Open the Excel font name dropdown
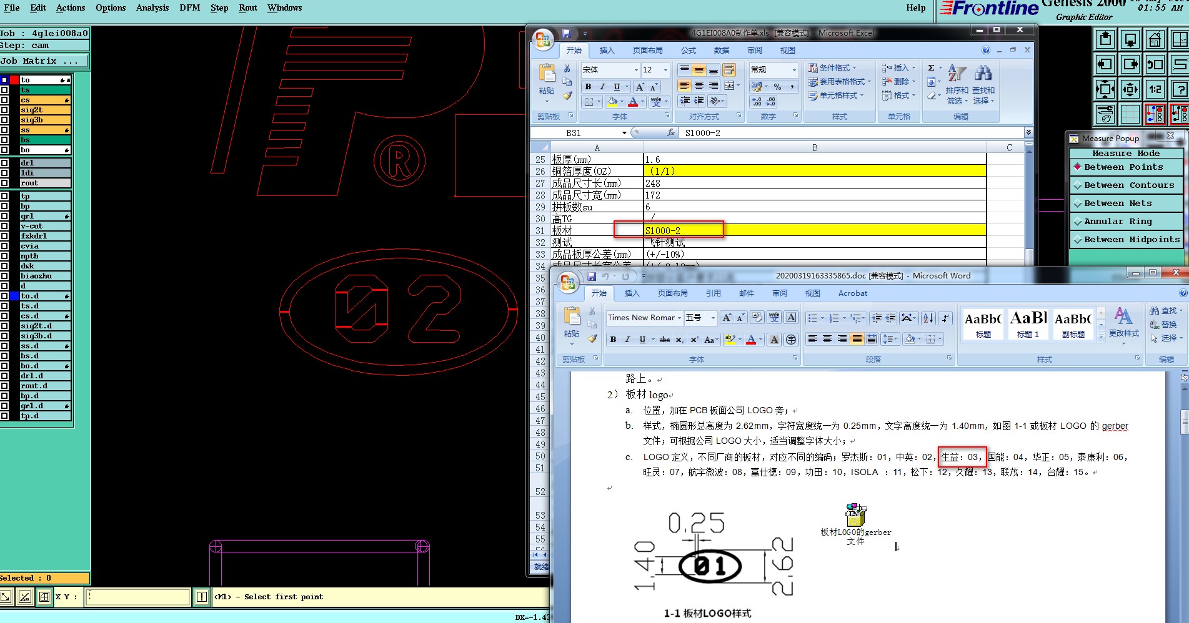Image resolution: width=1189 pixels, height=623 pixels. (x=636, y=70)
